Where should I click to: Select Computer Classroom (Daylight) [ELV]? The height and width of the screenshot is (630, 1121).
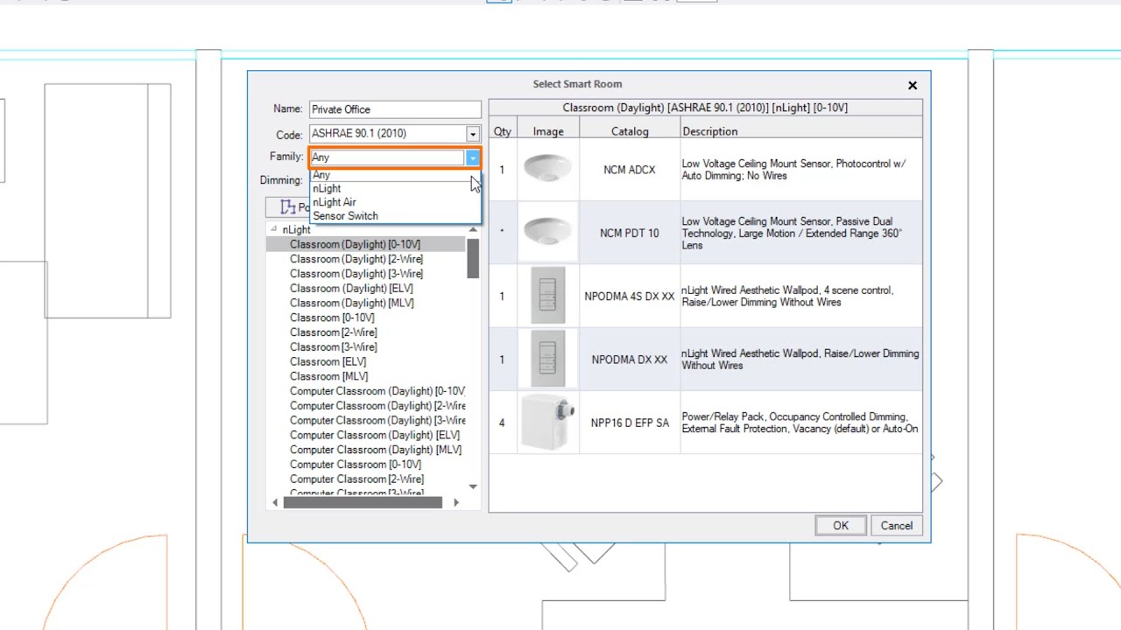[375, 435]
